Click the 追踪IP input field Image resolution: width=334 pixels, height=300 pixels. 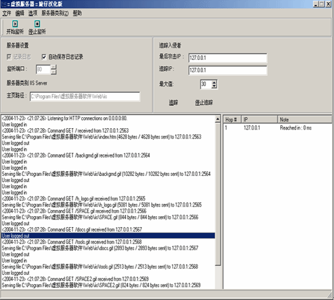click(228, 70)
